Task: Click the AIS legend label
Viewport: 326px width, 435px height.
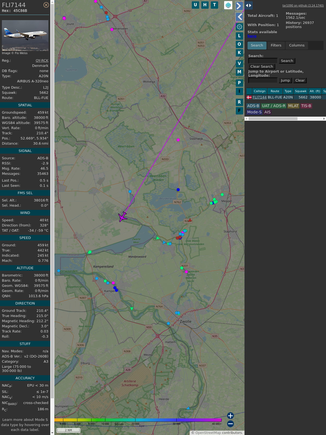Action: (268, 112)
